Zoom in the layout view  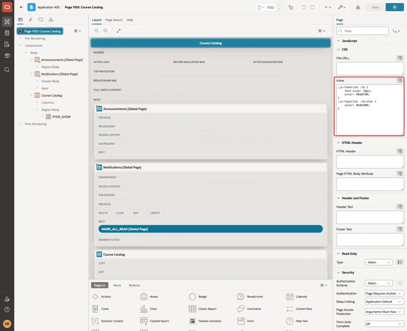(x=106, y=31)
